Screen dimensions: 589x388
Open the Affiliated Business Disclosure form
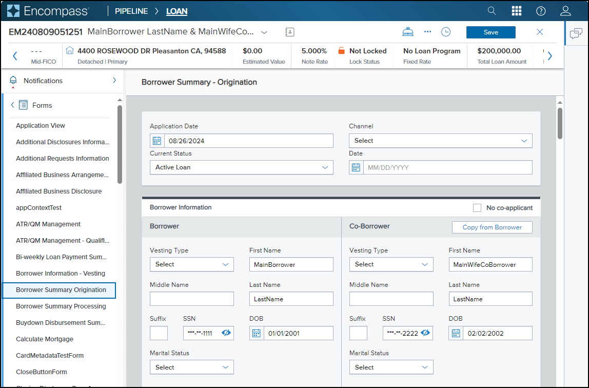[58, 191]
